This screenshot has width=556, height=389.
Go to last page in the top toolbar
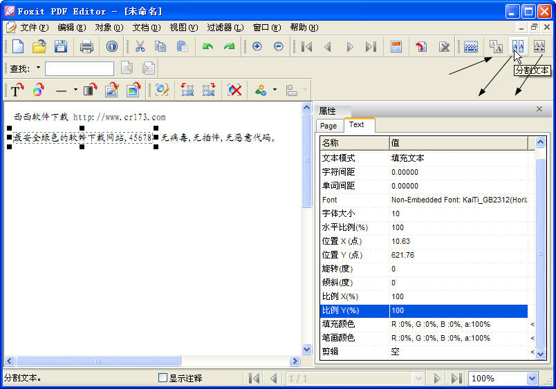tap(371, 46)
